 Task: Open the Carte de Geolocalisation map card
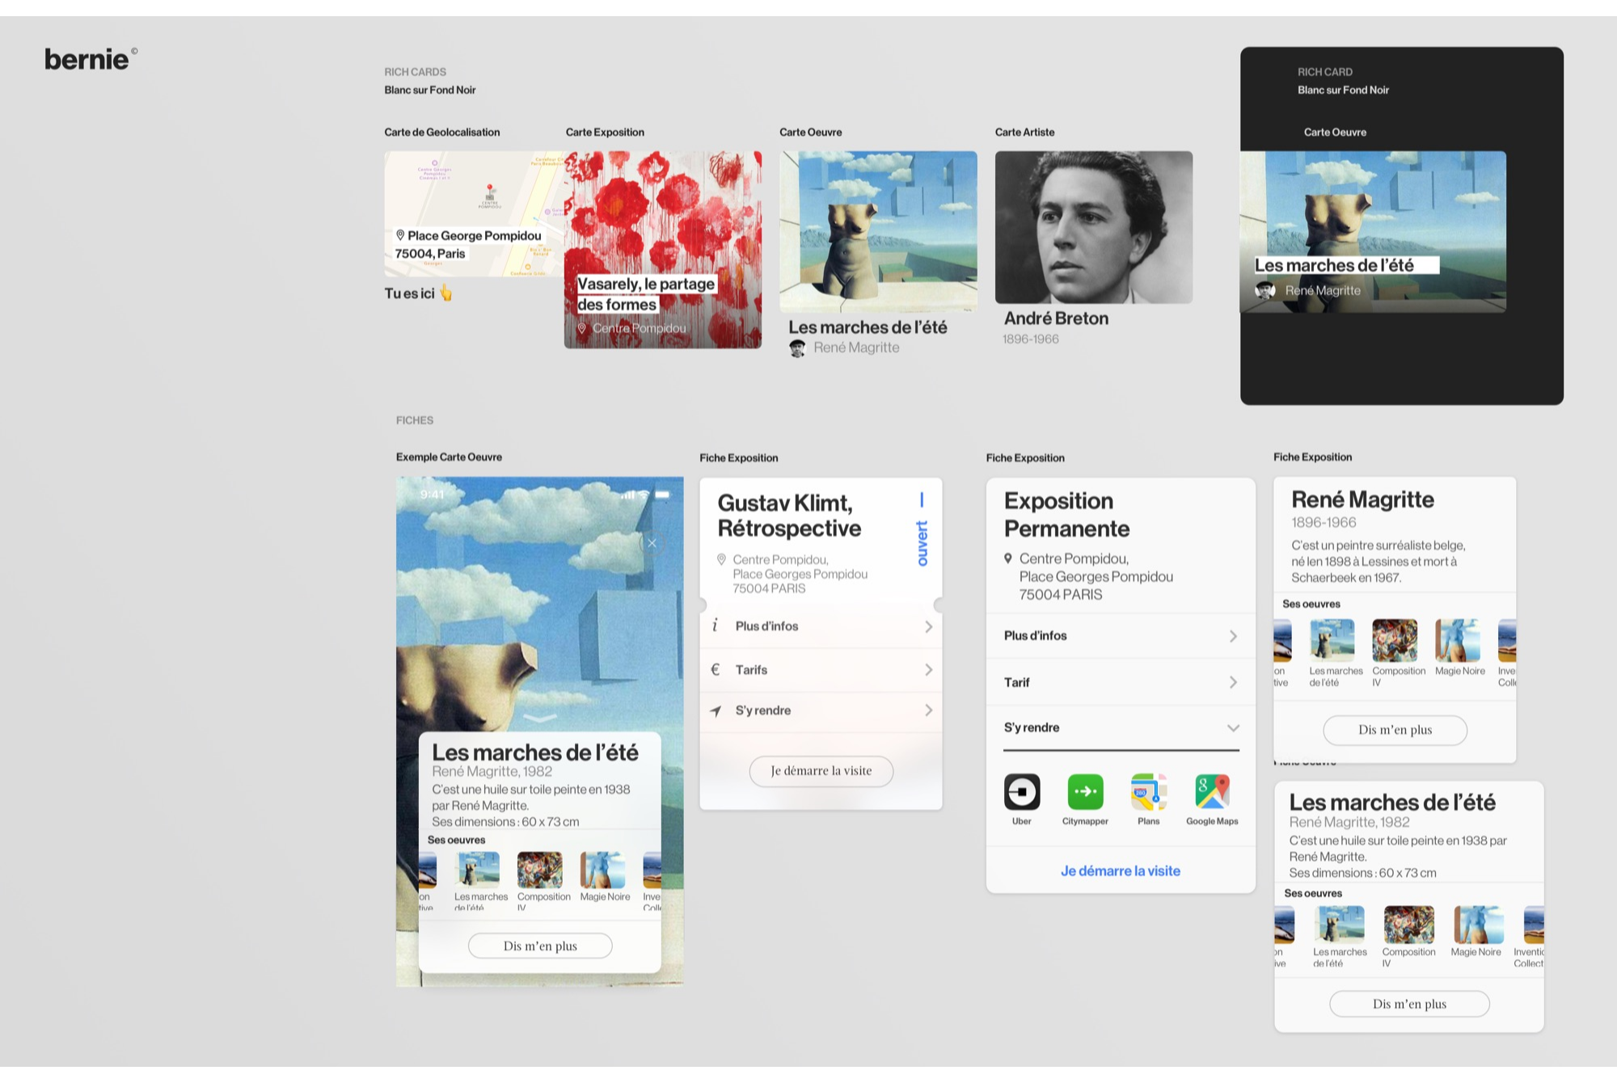474,214
